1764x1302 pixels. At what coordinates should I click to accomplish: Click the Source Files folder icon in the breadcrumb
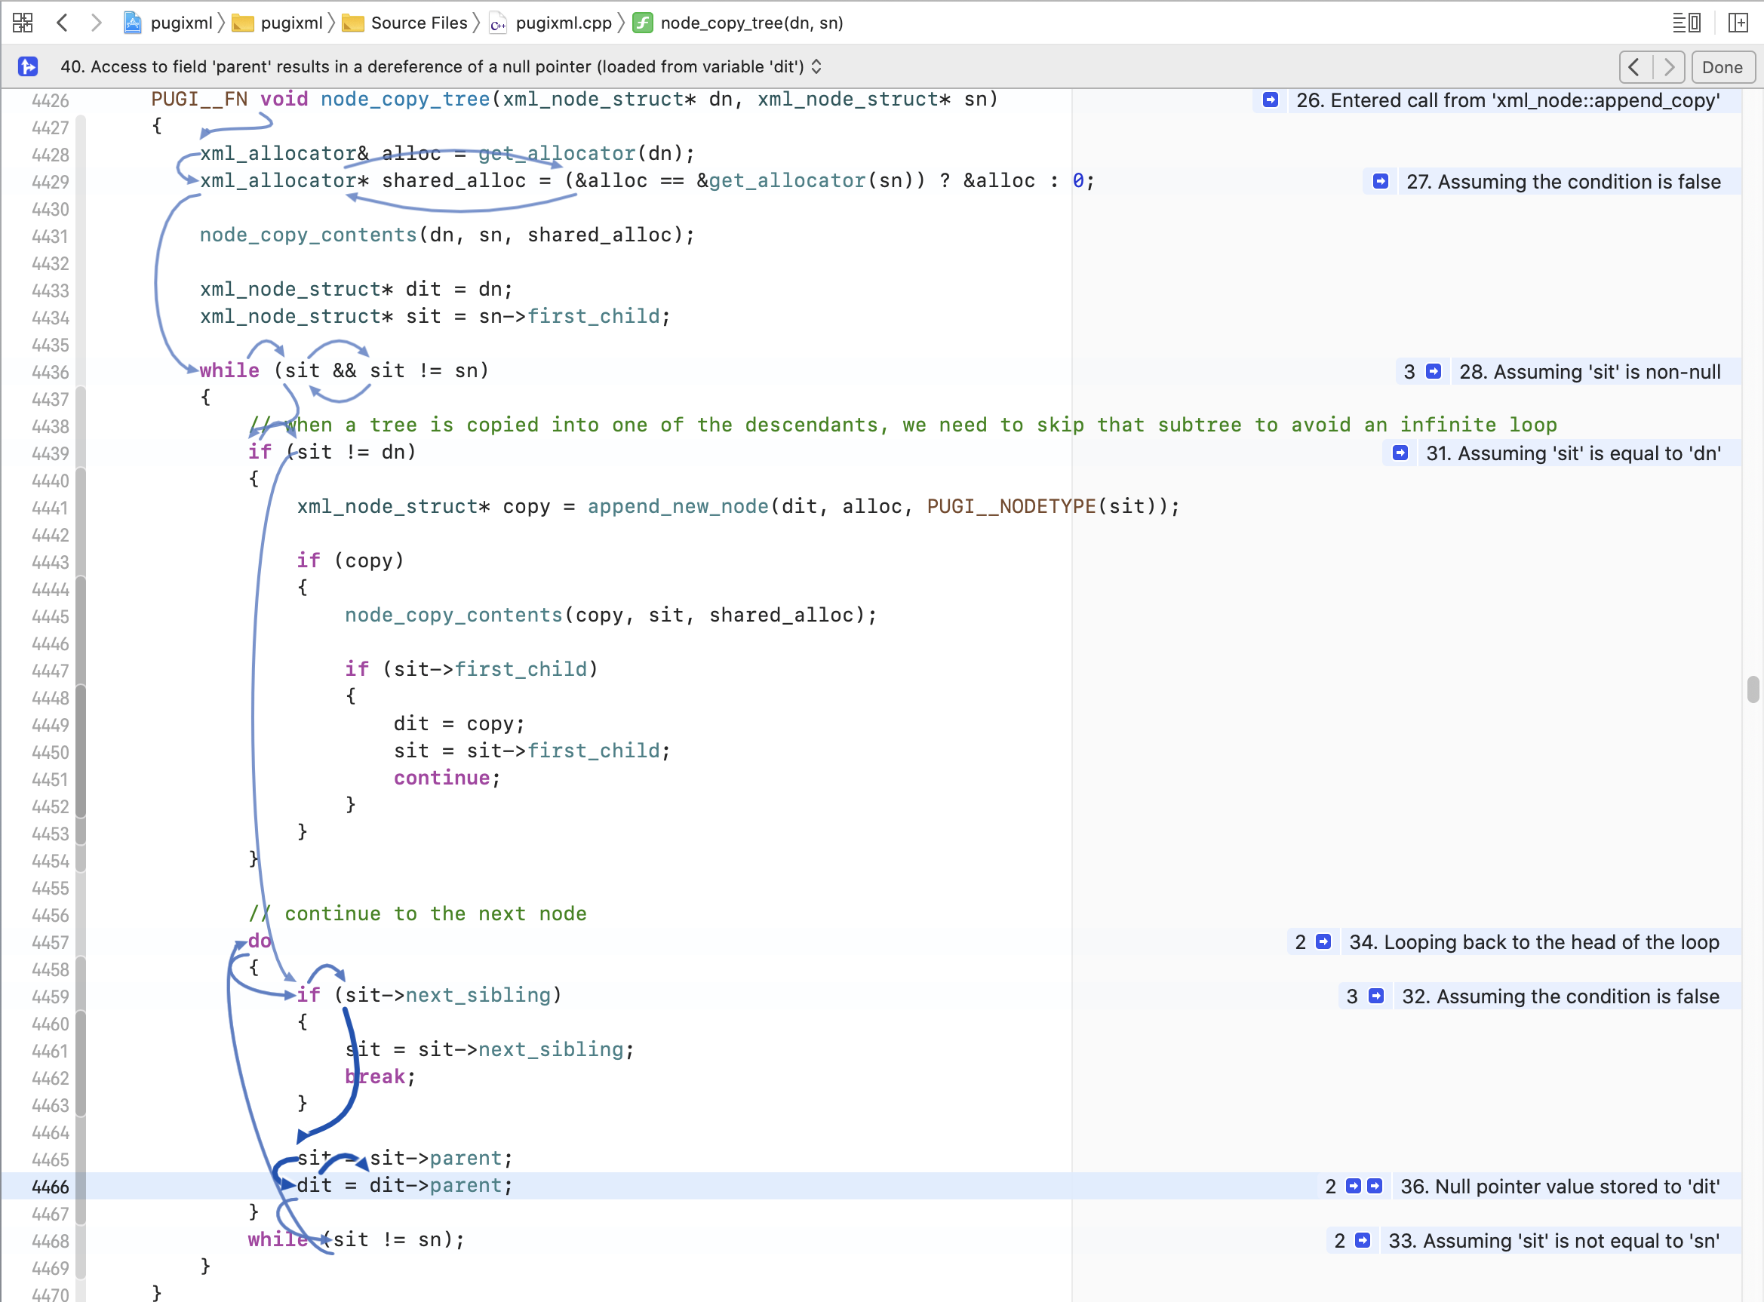point(354,23)
